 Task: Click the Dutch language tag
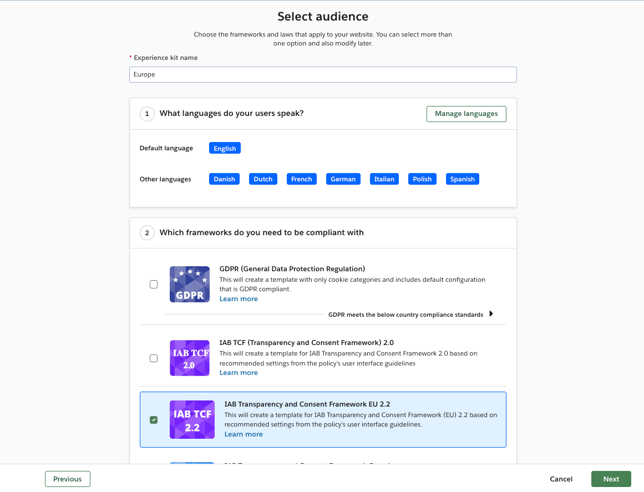coord(263,179)
